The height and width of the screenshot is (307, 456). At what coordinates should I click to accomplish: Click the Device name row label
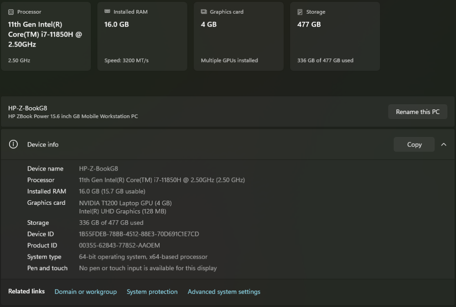pyautogui.click(x=45, y=169)
